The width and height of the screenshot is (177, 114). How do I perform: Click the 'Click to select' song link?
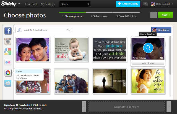[34, 108]
